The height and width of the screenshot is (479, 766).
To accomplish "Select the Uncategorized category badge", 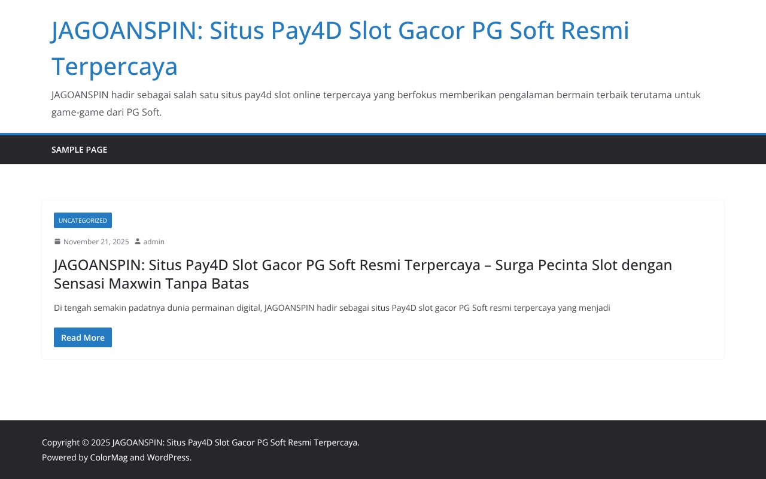I will tap(83, 220).
